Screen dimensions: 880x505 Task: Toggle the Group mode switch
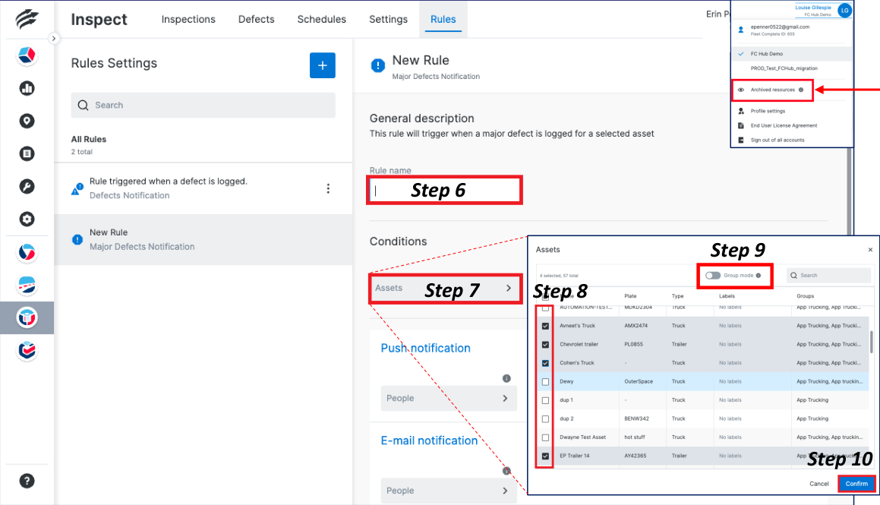point(713,275)
